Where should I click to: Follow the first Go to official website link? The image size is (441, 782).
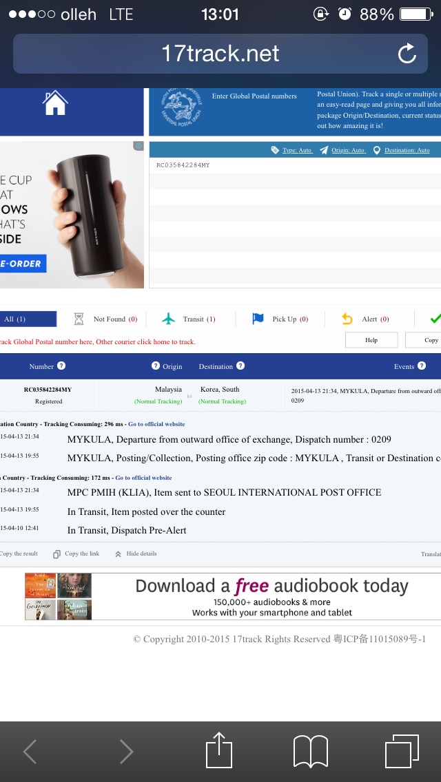click(x=156, y=424)
